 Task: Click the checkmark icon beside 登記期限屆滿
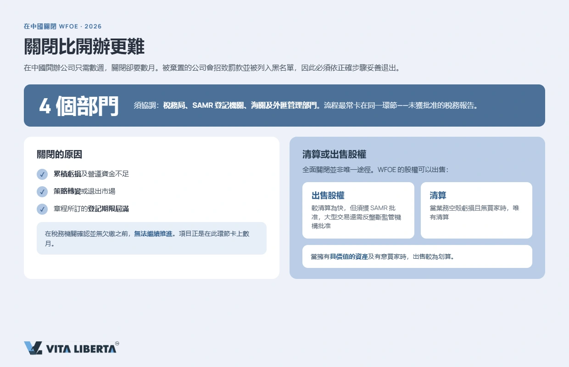click(42, 209)
